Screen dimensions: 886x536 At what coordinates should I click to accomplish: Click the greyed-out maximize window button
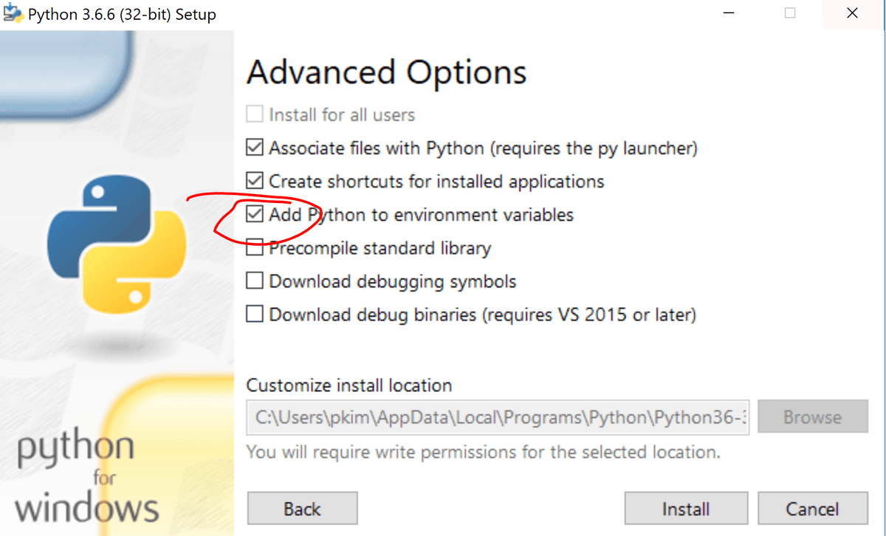point(790,14)
